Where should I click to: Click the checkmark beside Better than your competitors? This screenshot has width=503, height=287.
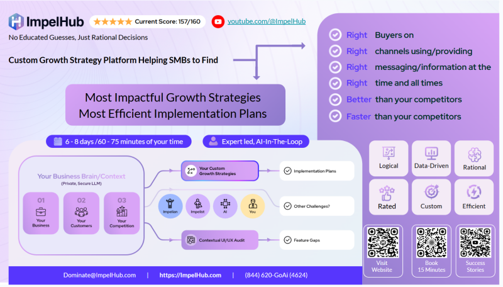[335, 99]
